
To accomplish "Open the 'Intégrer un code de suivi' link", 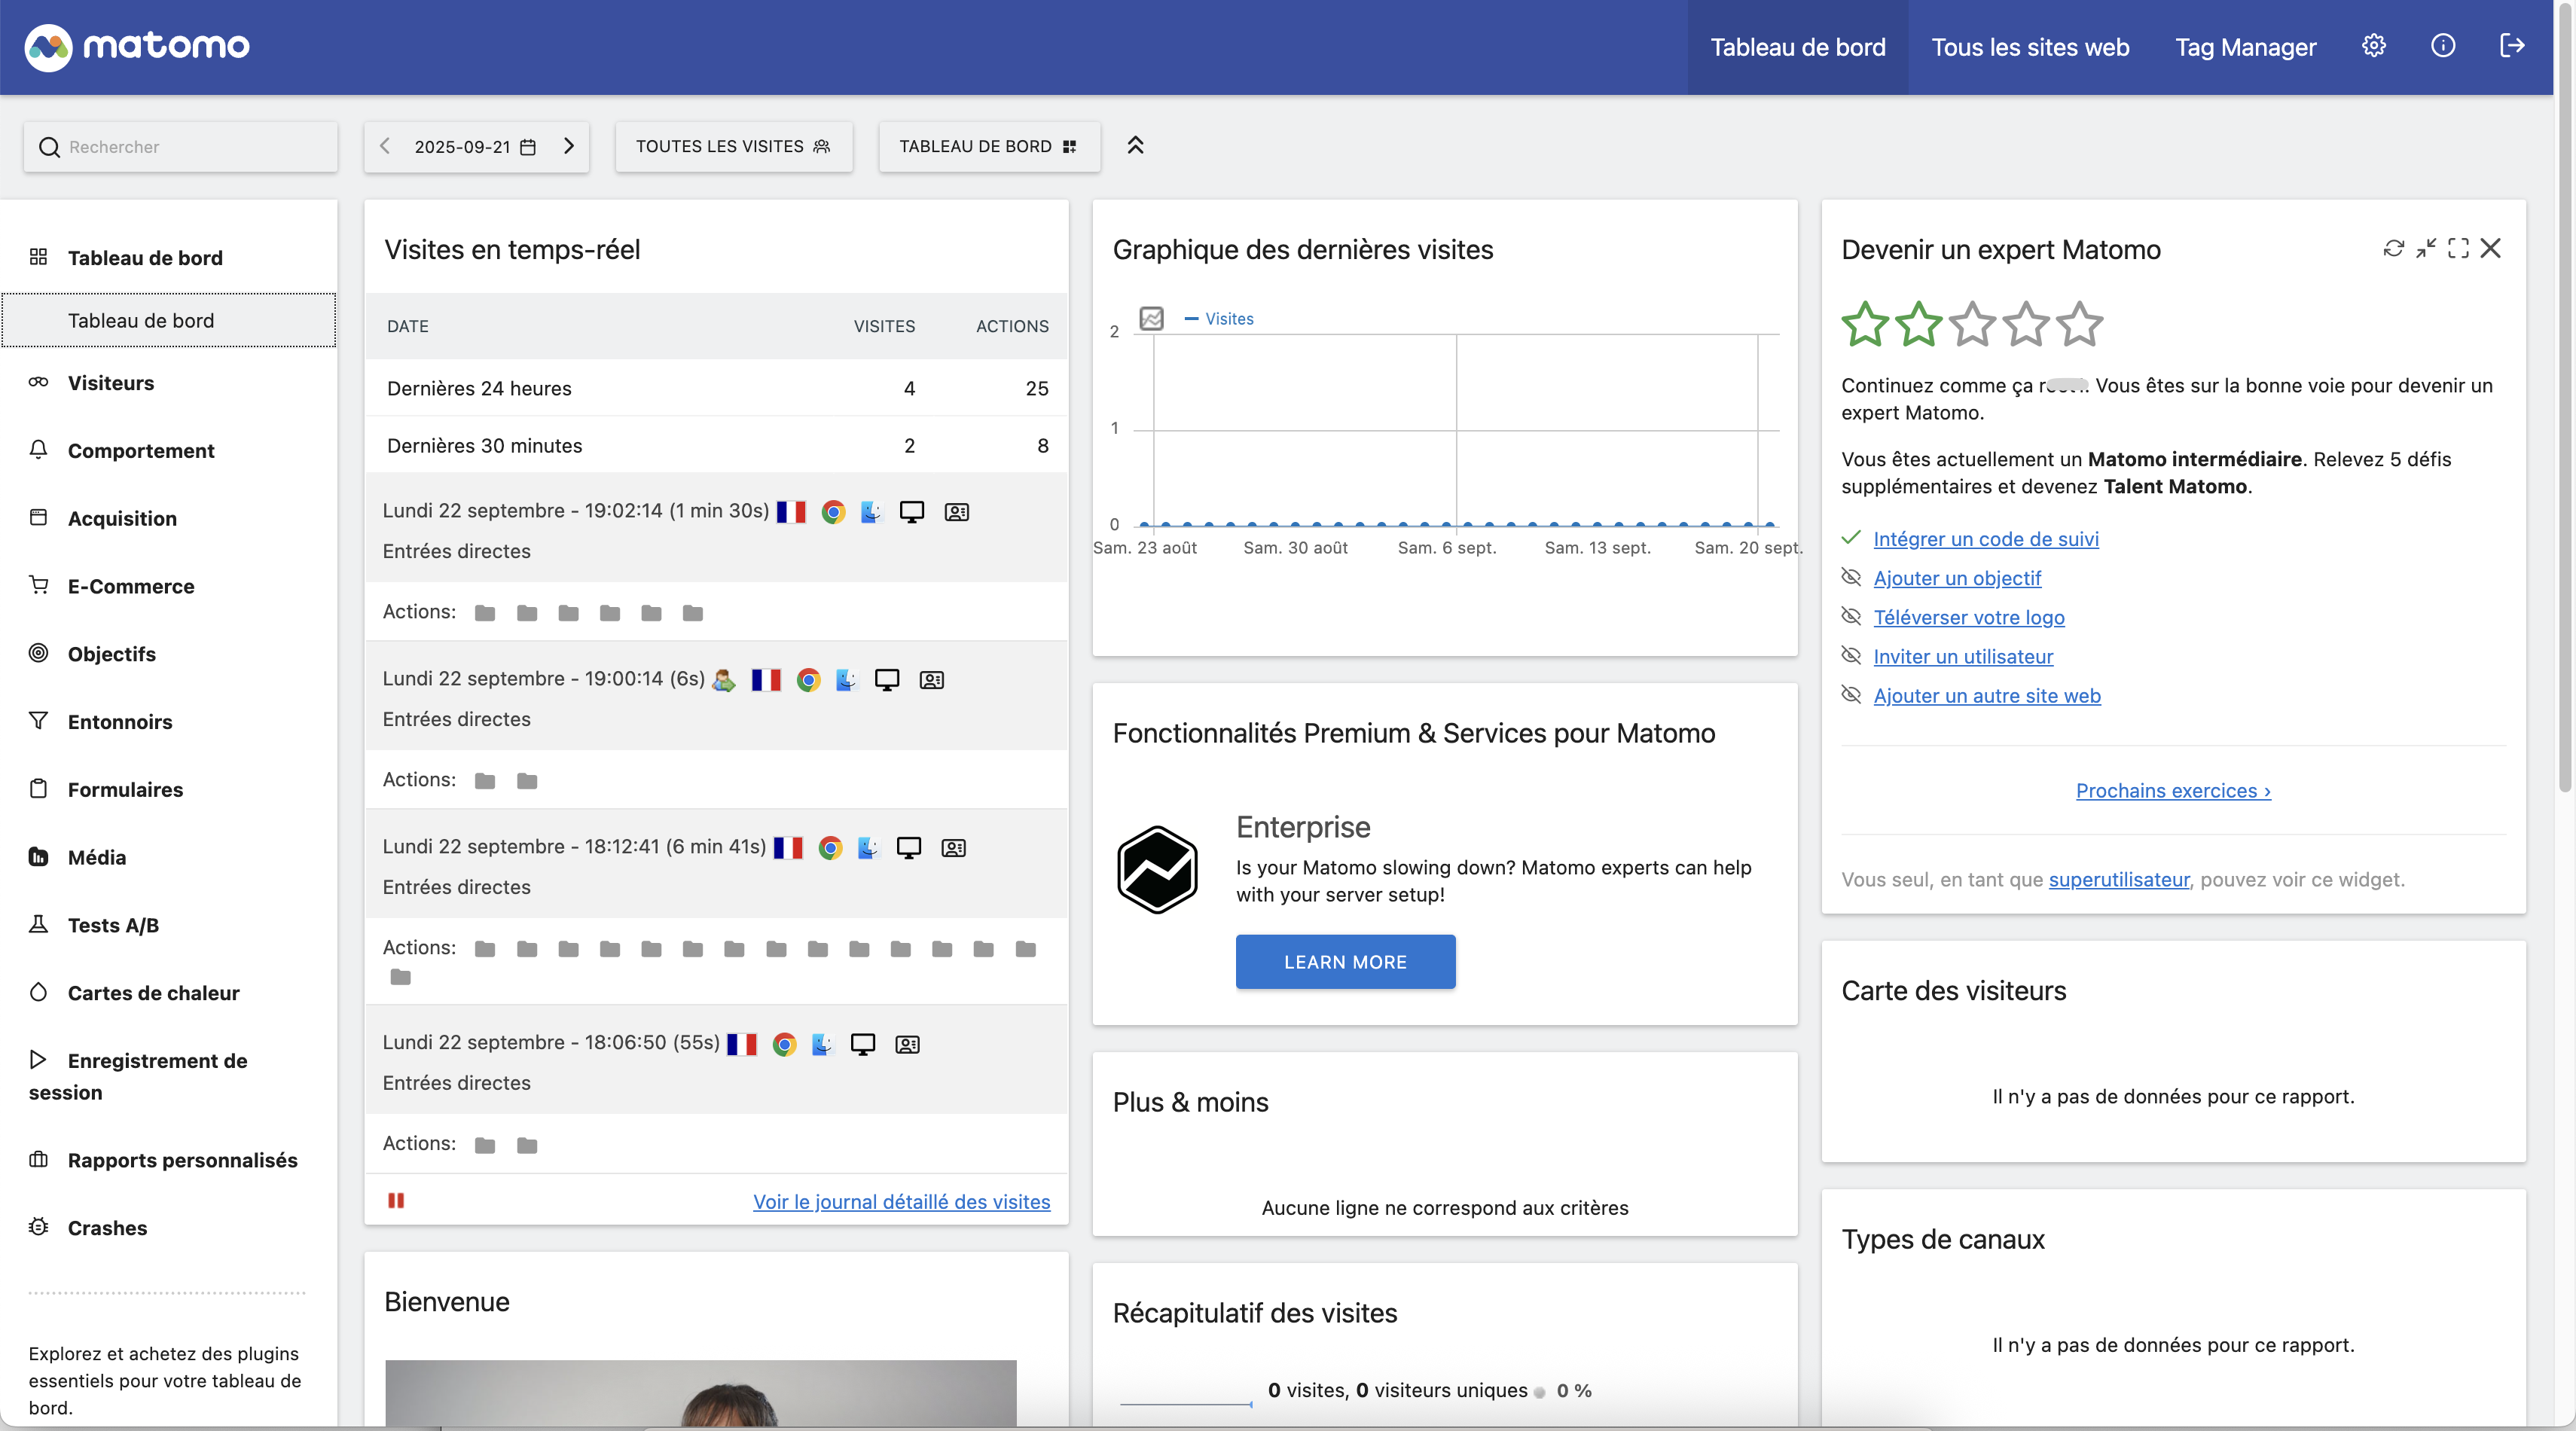I will [1986, 539].
